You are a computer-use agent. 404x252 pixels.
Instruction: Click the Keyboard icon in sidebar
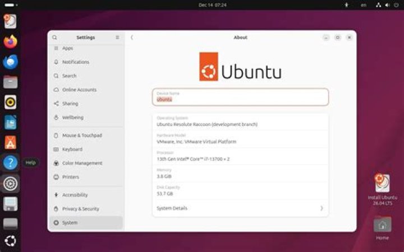pyautogui.click(x=56, y=149)
